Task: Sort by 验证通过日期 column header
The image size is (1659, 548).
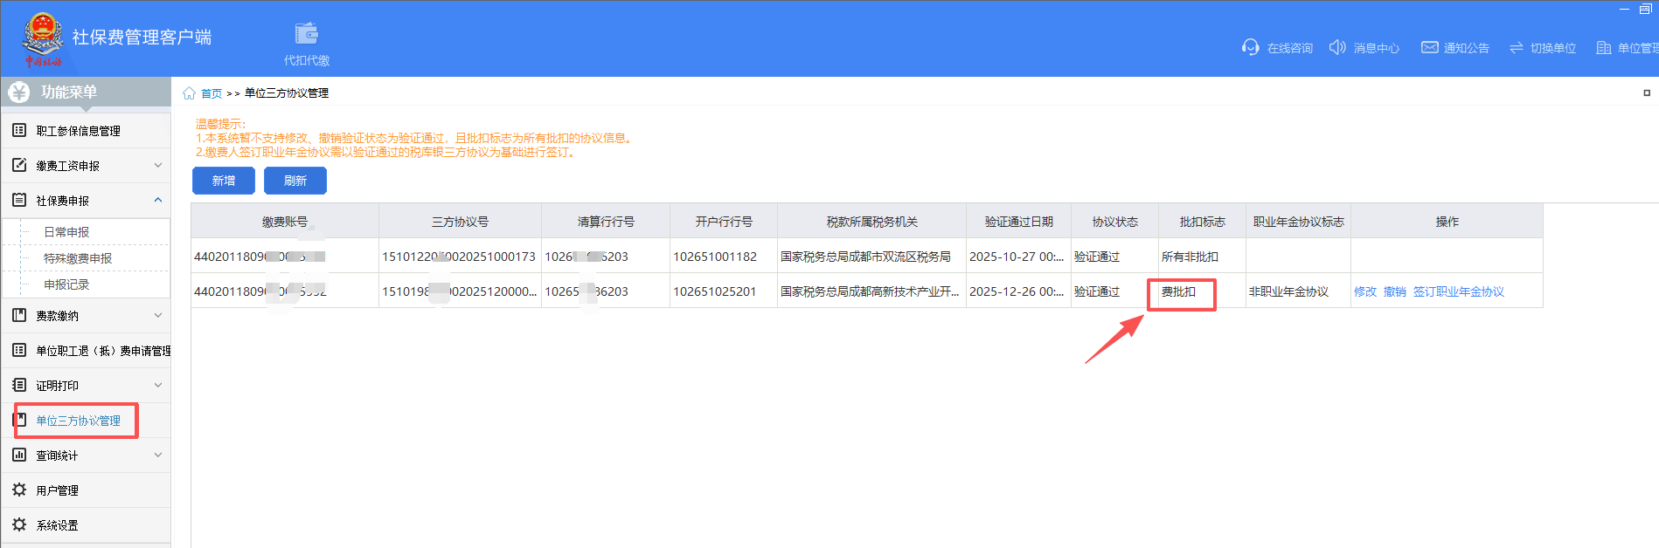Action: (x=1018, y=222)
